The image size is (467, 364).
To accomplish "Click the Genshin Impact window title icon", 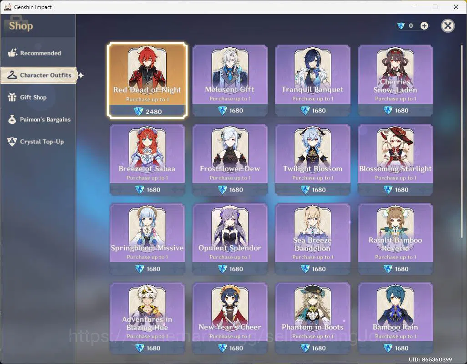I will (x=8, y=7).
